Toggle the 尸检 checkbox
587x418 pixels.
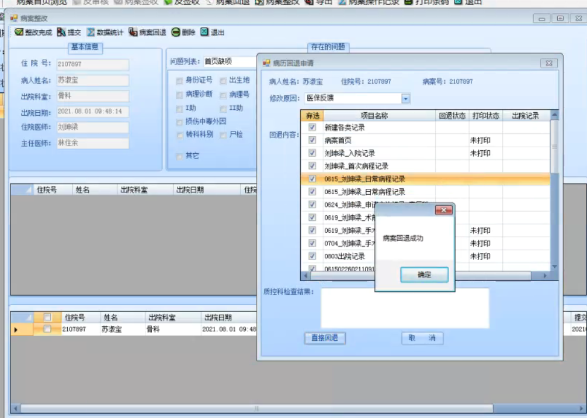(223, 135)
